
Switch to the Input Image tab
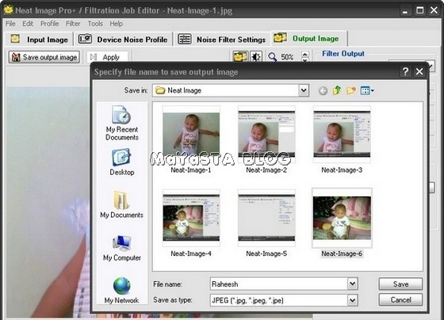39,40
